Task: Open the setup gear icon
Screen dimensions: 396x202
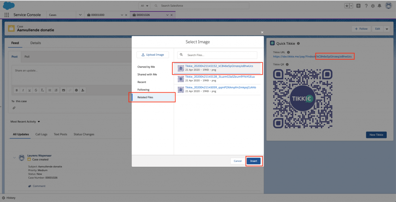Action: coord(372,6)
